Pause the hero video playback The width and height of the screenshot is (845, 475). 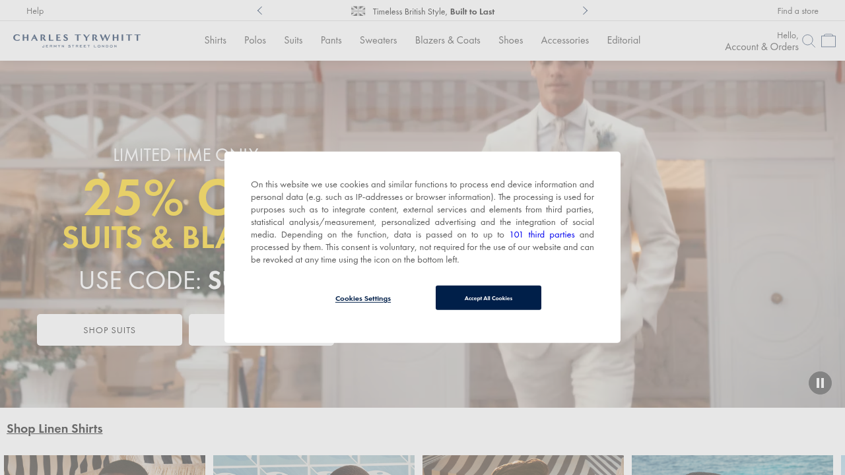pyautogui.click(x=820, y=383)
